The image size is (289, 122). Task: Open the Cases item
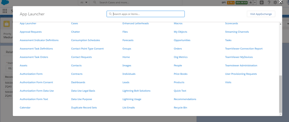click(x=74, y=23)
